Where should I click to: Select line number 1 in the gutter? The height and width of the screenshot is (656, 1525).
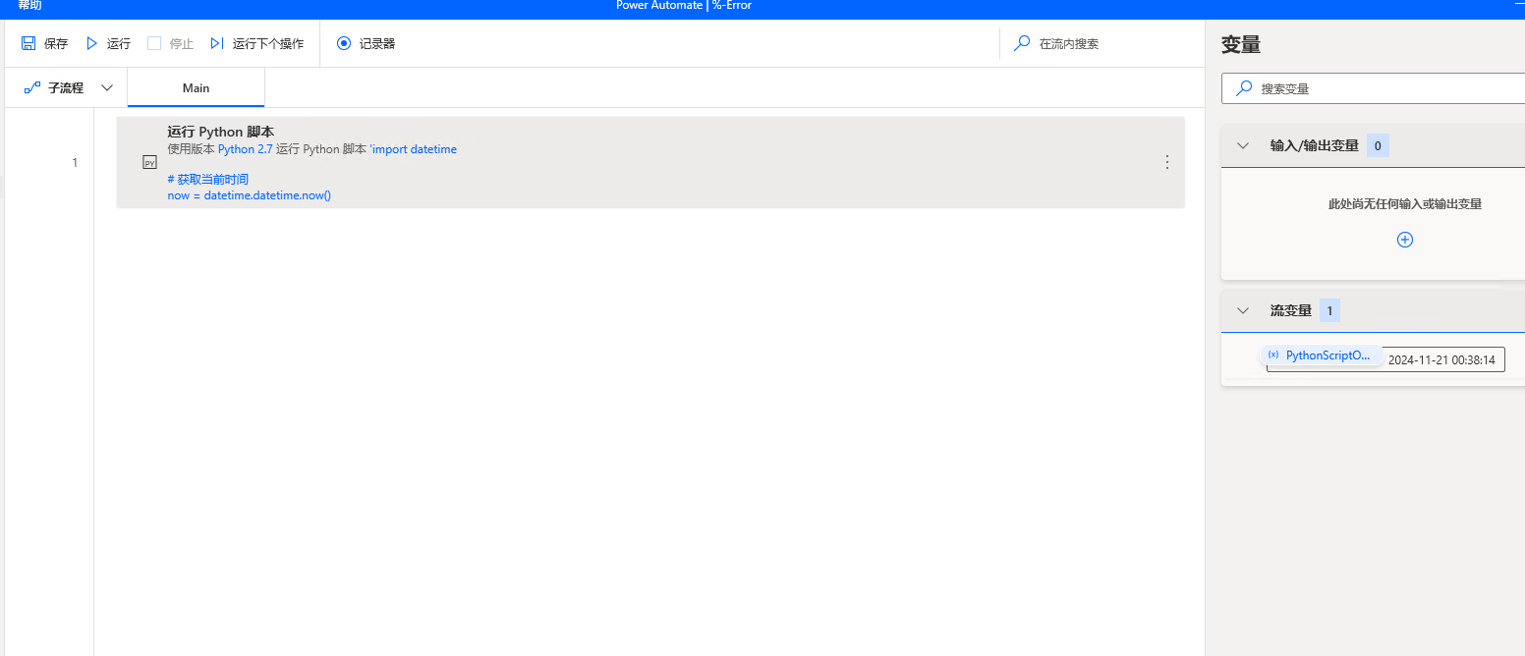click(x=75, y=163)
